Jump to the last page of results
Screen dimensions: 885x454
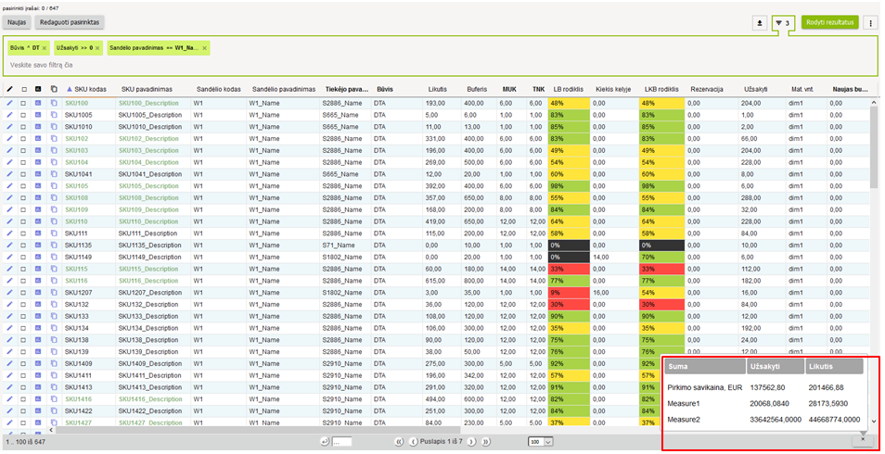point(484,442)
